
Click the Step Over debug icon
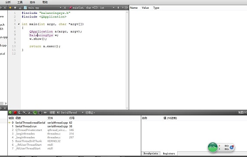click(x=20, y=113)
